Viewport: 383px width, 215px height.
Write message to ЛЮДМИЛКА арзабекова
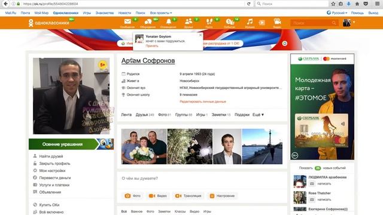324,183
